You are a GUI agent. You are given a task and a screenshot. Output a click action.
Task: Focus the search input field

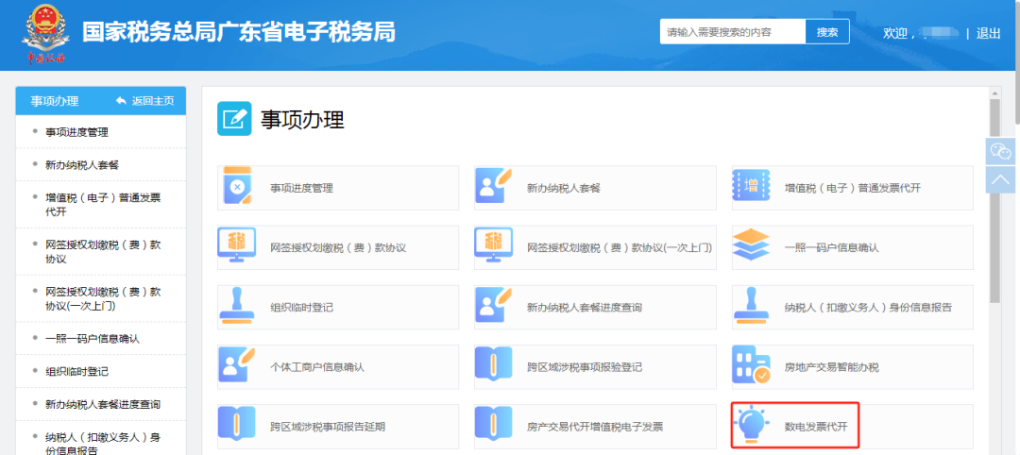tap(733, 32)
